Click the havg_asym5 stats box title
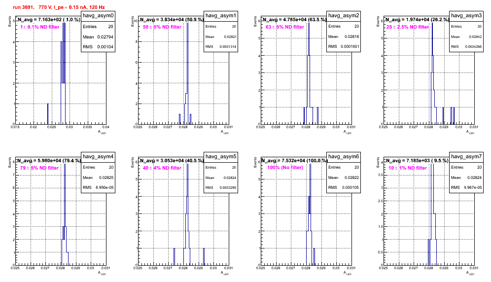 [221, 157]
